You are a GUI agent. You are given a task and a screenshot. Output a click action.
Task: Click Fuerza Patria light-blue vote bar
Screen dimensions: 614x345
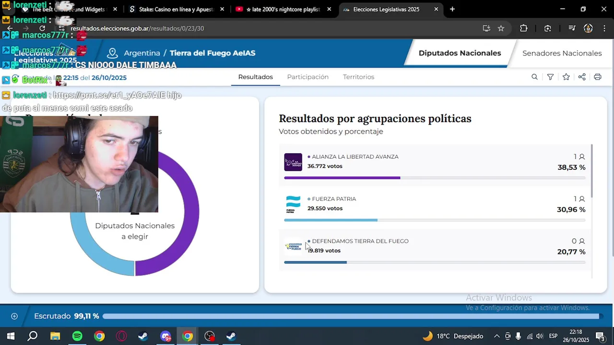331,220
